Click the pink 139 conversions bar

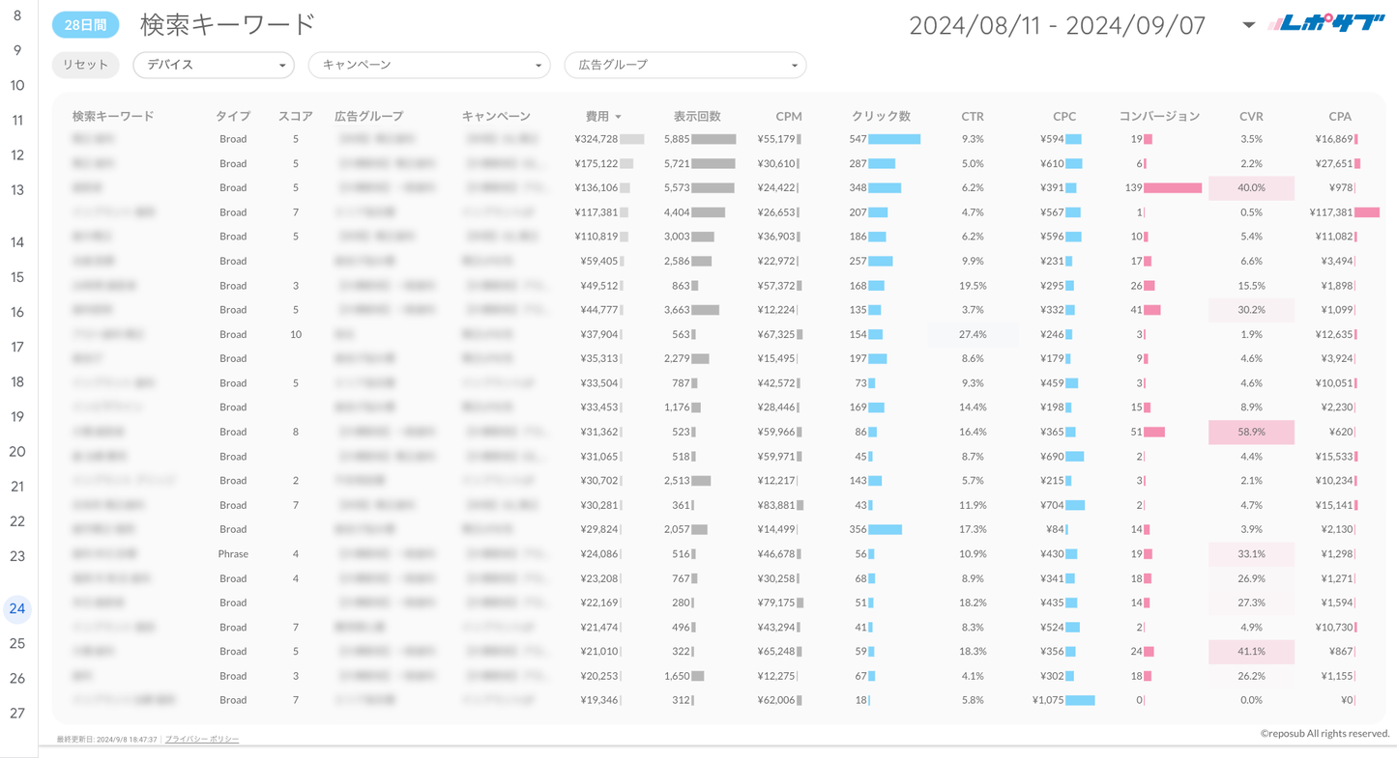(1173, 187)
